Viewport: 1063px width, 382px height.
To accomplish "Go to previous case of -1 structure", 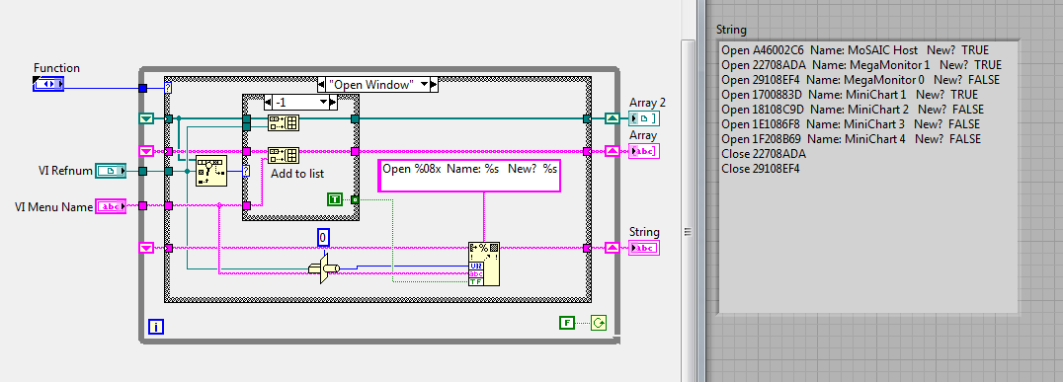I will coord(268,103).
